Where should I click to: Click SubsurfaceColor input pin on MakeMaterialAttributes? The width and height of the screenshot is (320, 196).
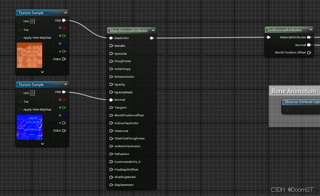pos(111,123)
